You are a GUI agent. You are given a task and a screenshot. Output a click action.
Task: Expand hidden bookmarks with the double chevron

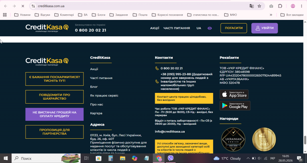coord(271,15)
